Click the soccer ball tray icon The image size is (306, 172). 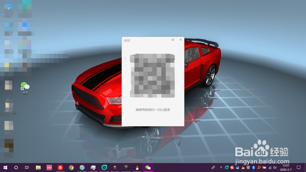pyautogui.click(x=248, y=167)
